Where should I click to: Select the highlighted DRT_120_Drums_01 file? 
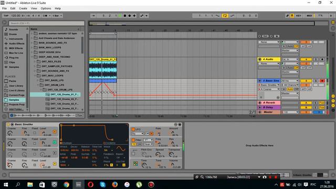(x=56, y=94)
